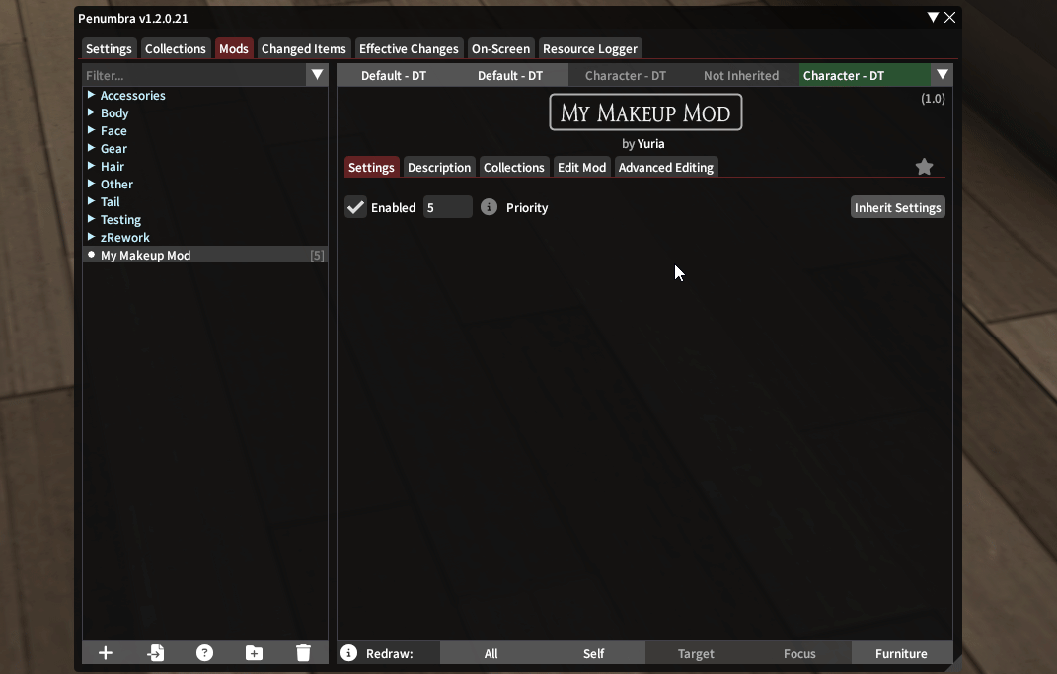Switch to the Effective Changes tab

(409, 48)
